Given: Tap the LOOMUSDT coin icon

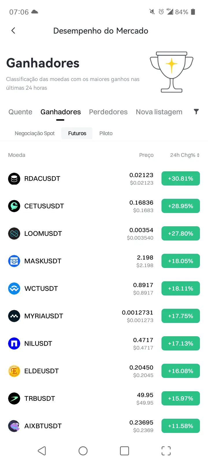Looking at the screenshot, I should [14, 234].
